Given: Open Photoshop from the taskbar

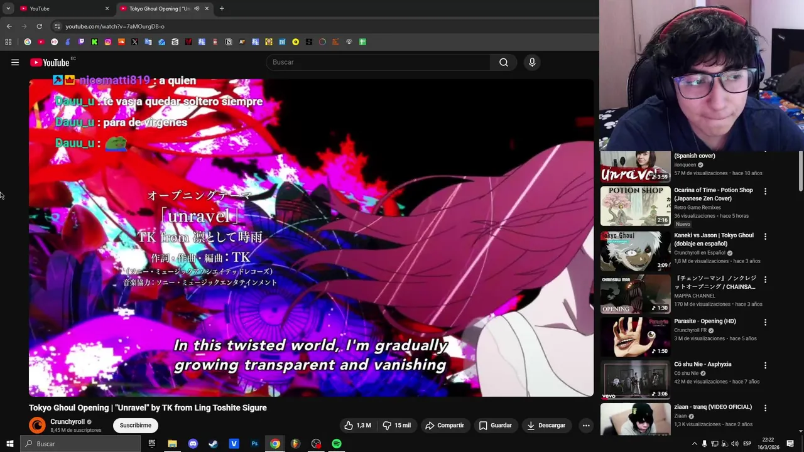Looking at the screenshot, I should click(254, 444).
